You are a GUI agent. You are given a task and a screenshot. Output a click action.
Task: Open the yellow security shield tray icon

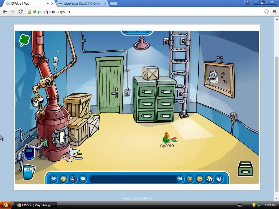pos(254,205)
